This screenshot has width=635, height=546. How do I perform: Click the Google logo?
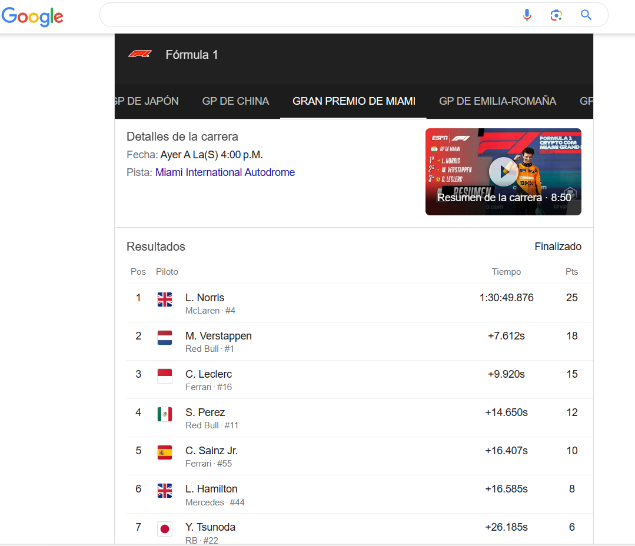click(x=32, y=16)
